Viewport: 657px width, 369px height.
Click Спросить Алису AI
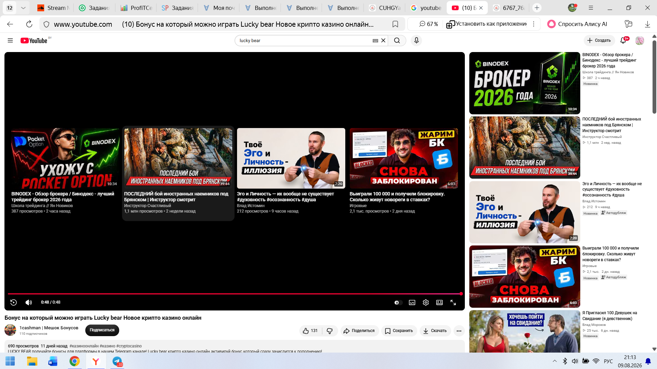pos(577,24)
